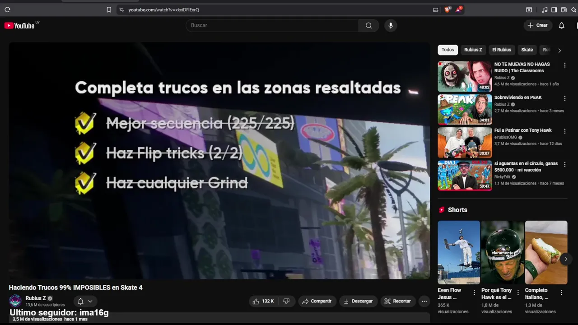Image resolution: width=578 pixels, height=325 pixels.
Task: Open Rubius Z channel name below video
Action: [x=36, y=298]
